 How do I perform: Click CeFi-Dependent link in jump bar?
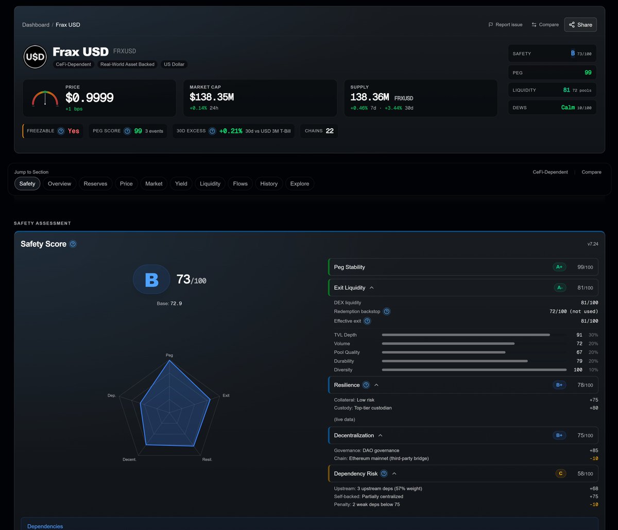[550, 172]
